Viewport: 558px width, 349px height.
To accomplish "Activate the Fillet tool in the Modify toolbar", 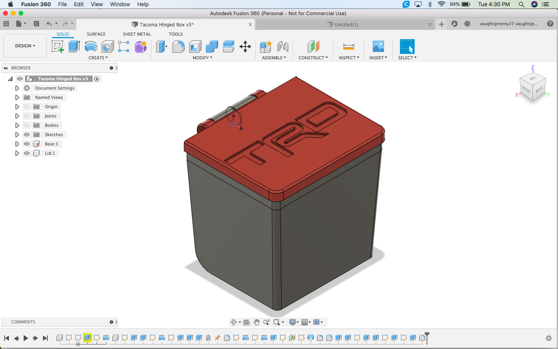I will pos(178,47).
